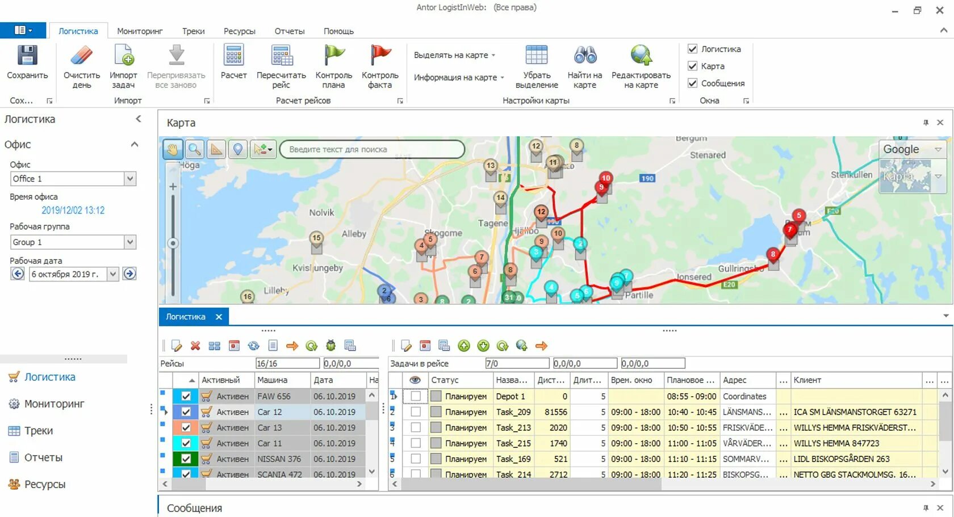Uncheck the Car 12 trip checkbox
954x517 pixels.
[x=186, y=412]
